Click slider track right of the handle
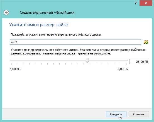 108,60
